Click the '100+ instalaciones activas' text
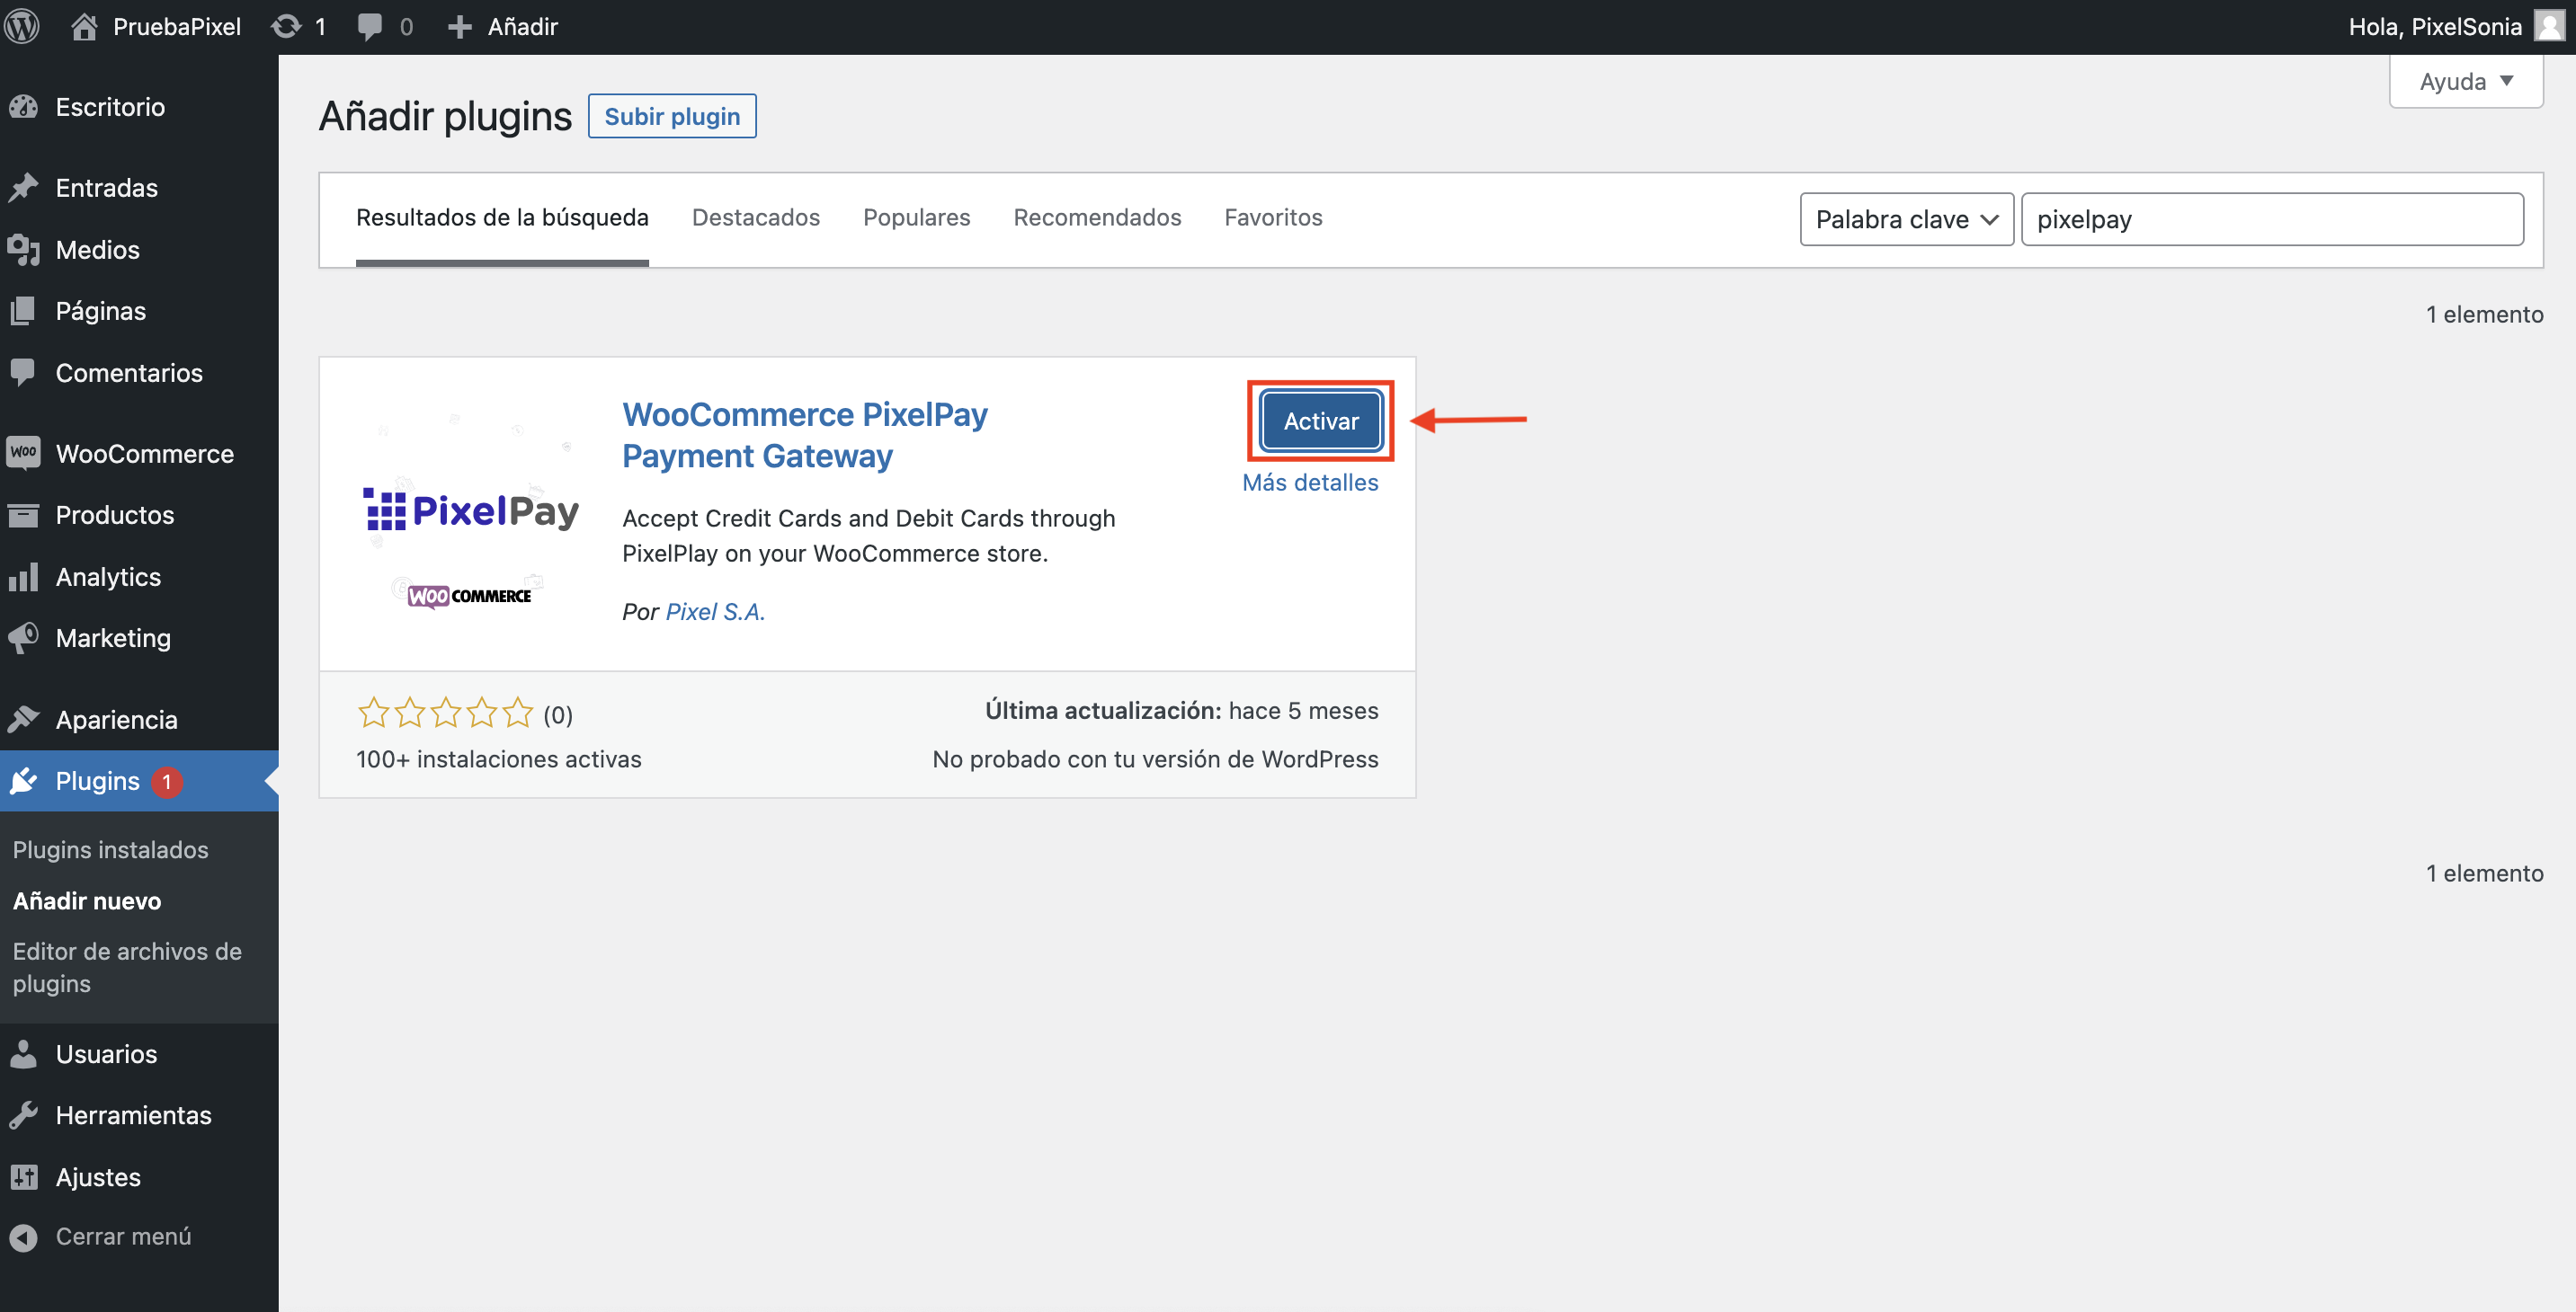2576x1312 pixels. [499, 759]
